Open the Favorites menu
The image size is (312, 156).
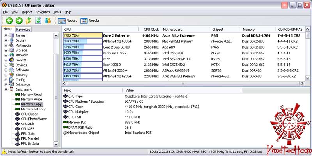click(x=43, y=12)
